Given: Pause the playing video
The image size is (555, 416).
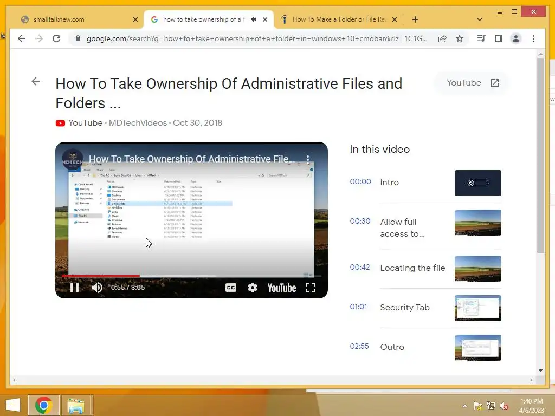Looking at the screenshot, I should coord(74,288).
